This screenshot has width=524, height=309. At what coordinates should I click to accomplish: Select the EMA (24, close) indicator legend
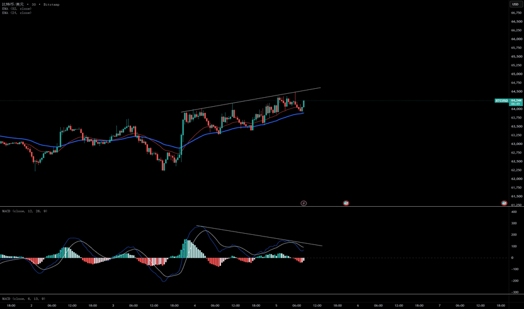point(17,13)
